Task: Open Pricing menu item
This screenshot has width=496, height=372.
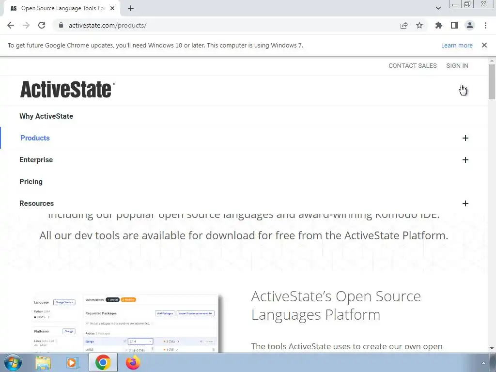Action: [31, 182]
